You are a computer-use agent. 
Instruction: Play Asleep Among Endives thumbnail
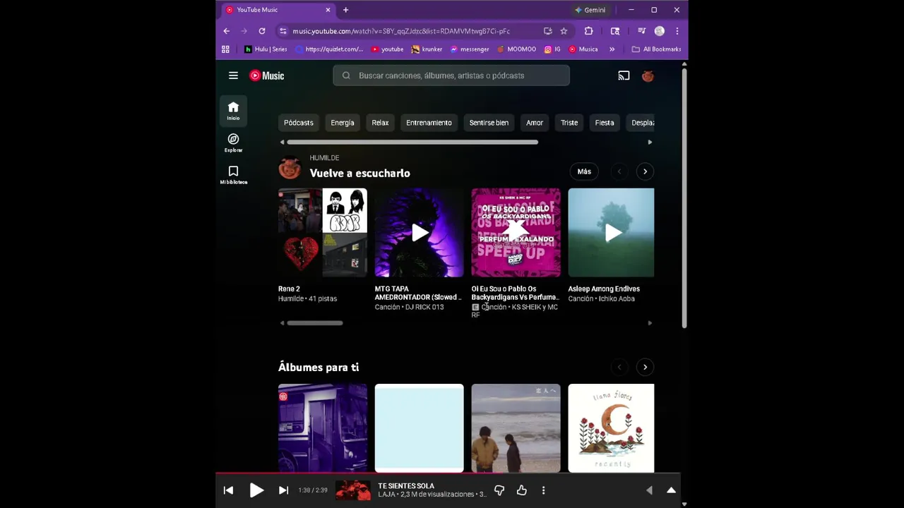[x=612, y=233]
